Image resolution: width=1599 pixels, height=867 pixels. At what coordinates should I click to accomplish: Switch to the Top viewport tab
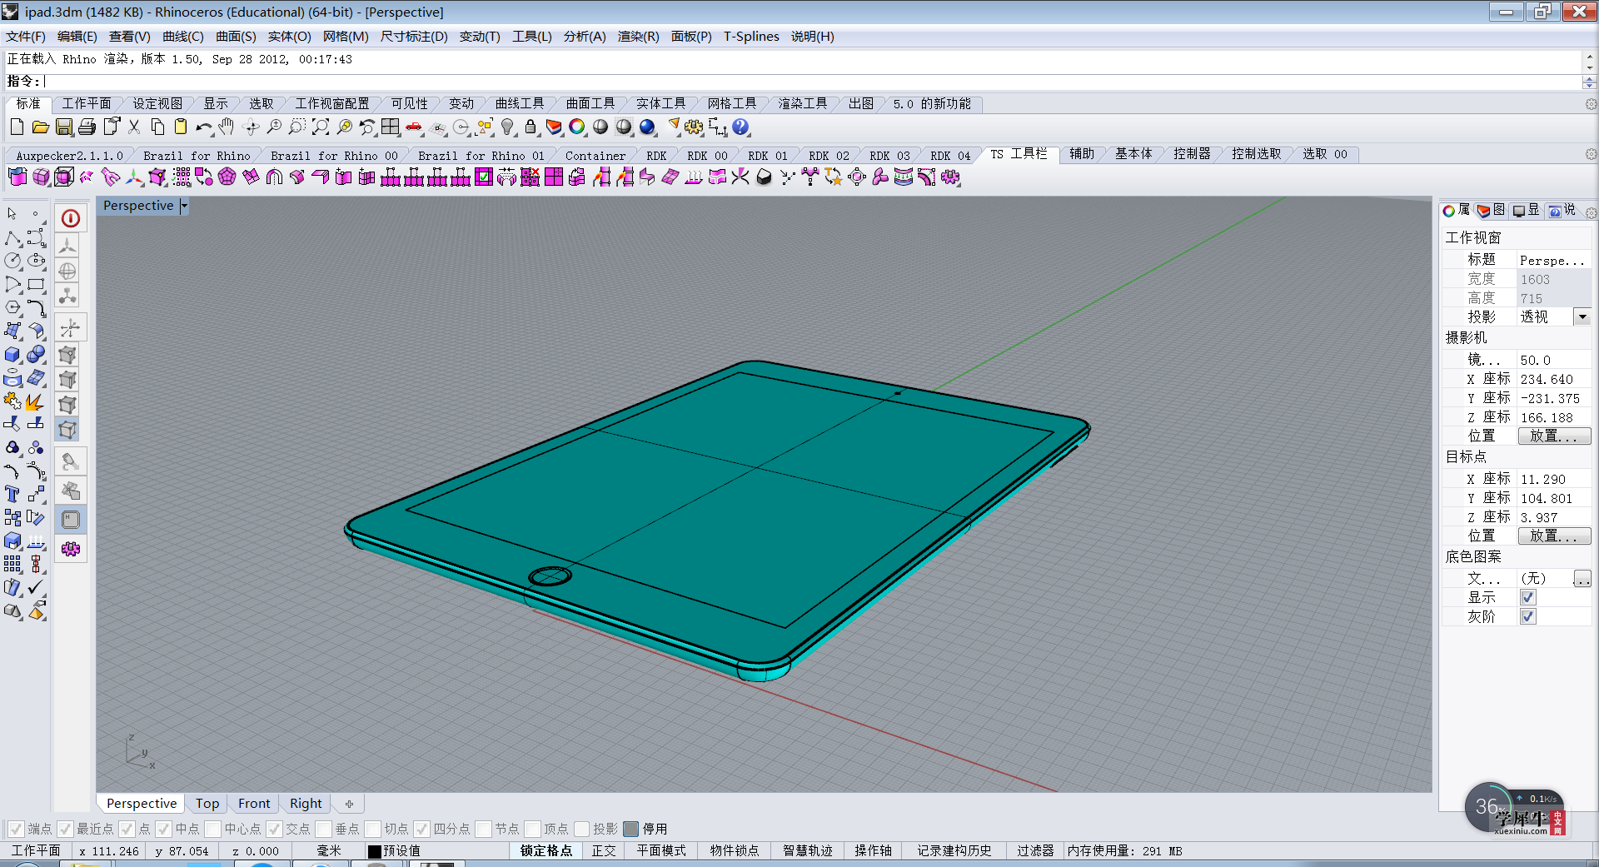click(207, 804)
